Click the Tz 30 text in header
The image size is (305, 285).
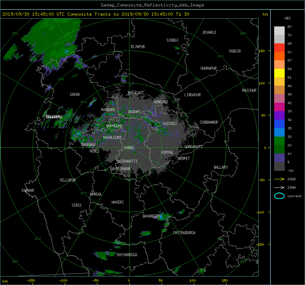[x=182, y=14]
